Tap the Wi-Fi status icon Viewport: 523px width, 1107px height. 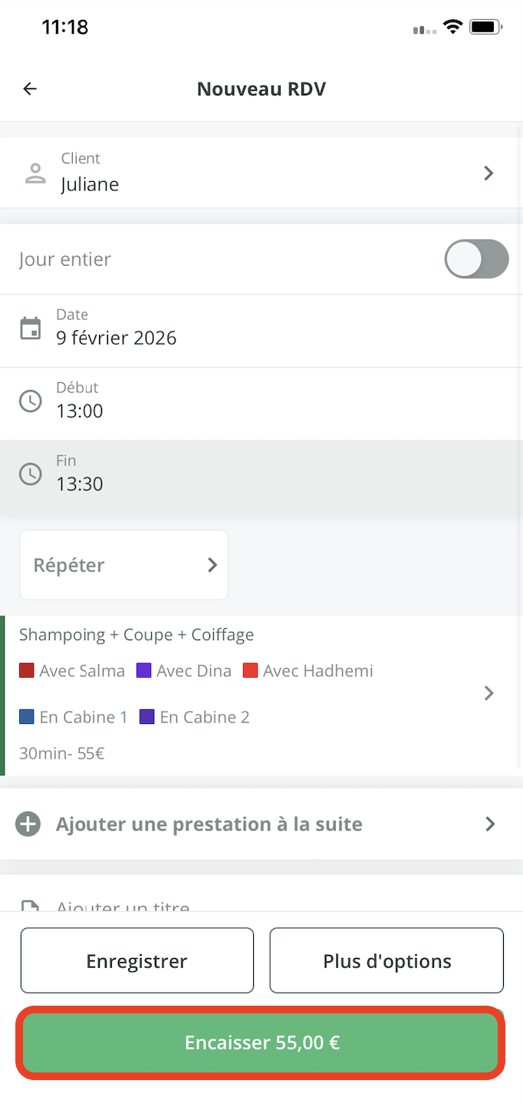pos(452,28)
